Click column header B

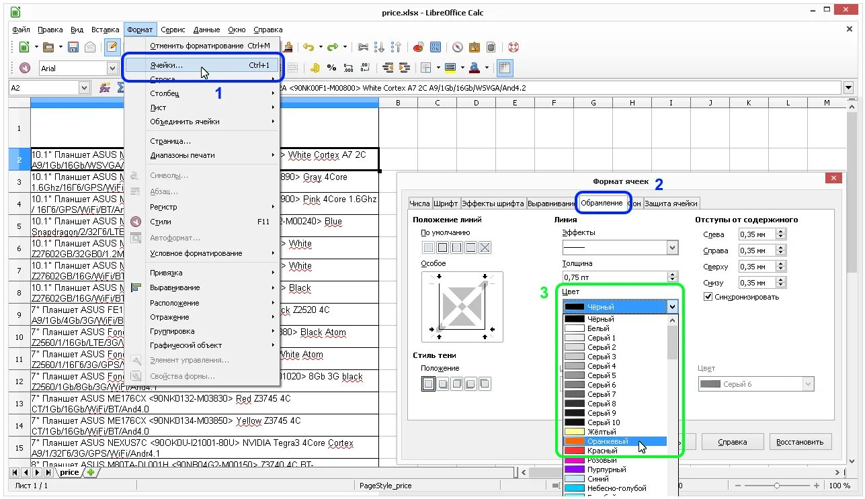coord(398,102)
